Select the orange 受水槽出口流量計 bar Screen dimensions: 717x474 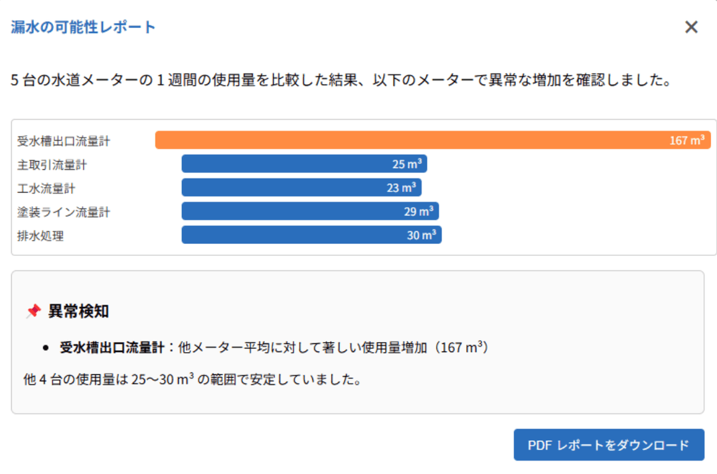[432, 140]
